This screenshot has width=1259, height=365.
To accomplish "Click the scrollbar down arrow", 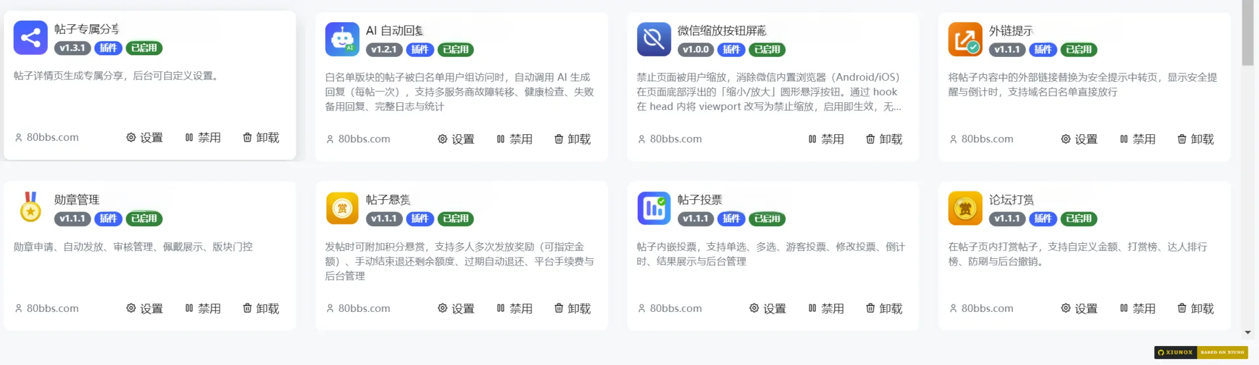I will (x=1248, y=333).
